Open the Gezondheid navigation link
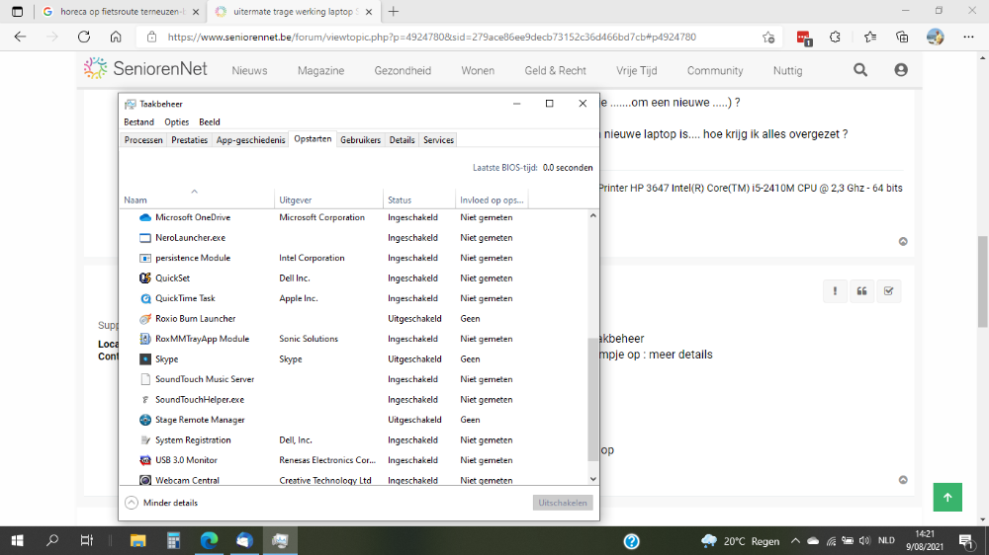Screen dimensions: 989x555 pyautogui.click(x=402, y=71)
